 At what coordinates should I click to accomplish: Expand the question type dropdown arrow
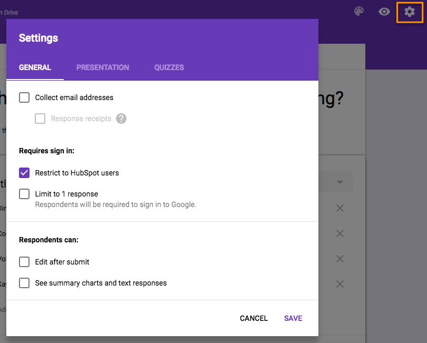click(340, 182)
